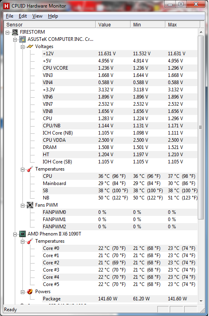Select the Mainboard temperature row
The image size is (209, 316).
[x=120, y=183]
